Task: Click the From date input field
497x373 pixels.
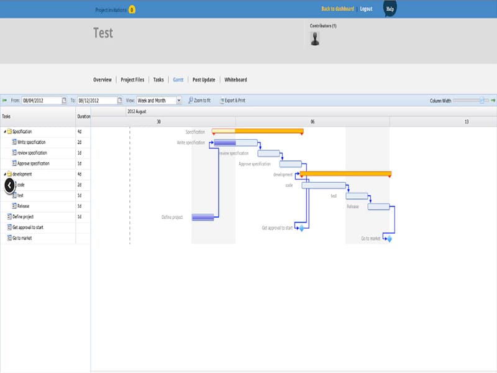Action: pyautogui.click(x=42, y=100)
